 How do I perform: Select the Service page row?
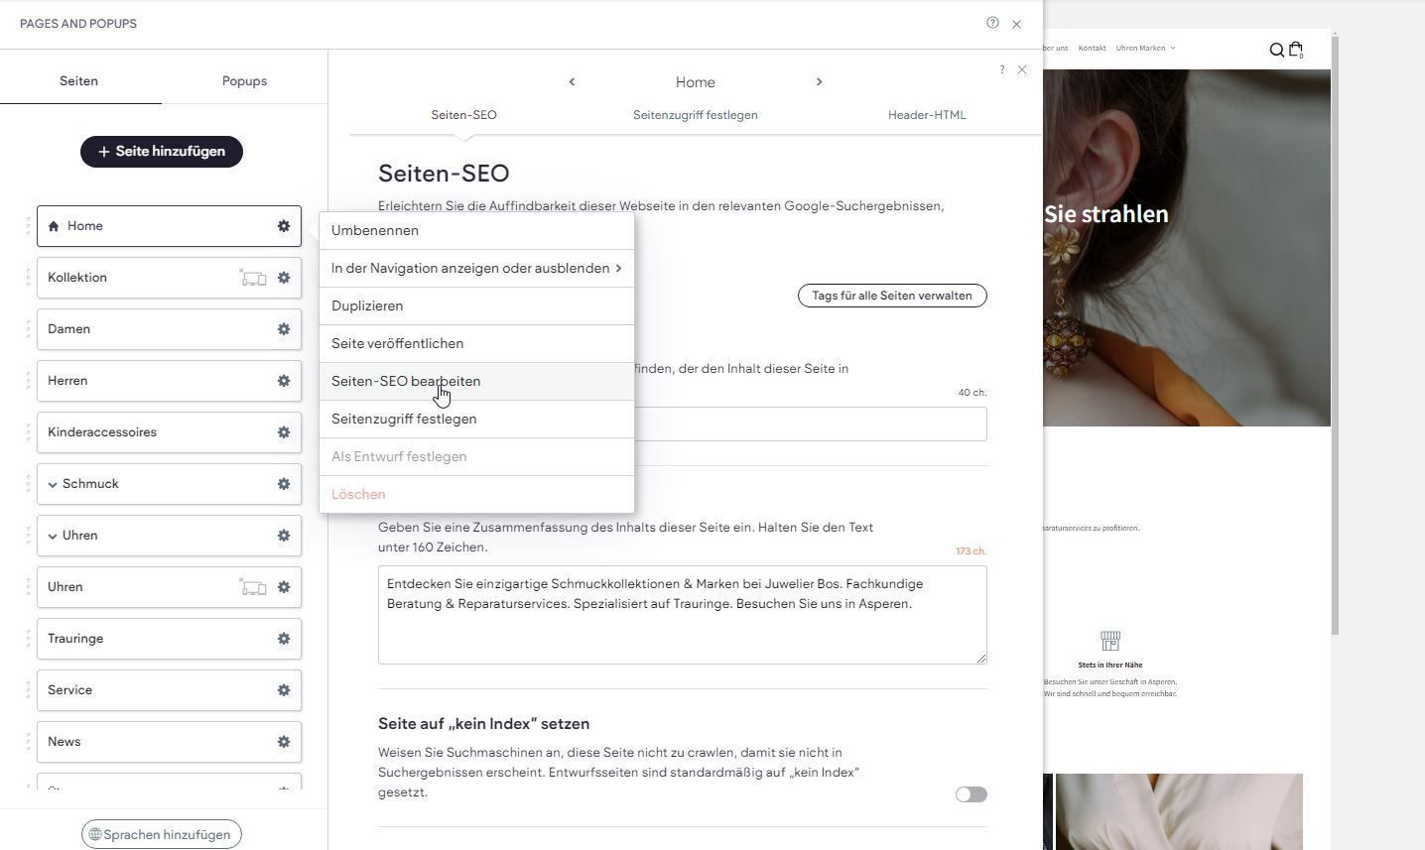tap(169, 690)
